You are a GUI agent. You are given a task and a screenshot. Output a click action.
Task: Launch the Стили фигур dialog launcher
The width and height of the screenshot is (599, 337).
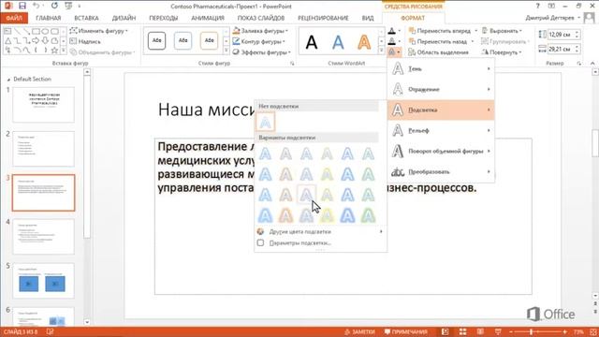point(292,64)
